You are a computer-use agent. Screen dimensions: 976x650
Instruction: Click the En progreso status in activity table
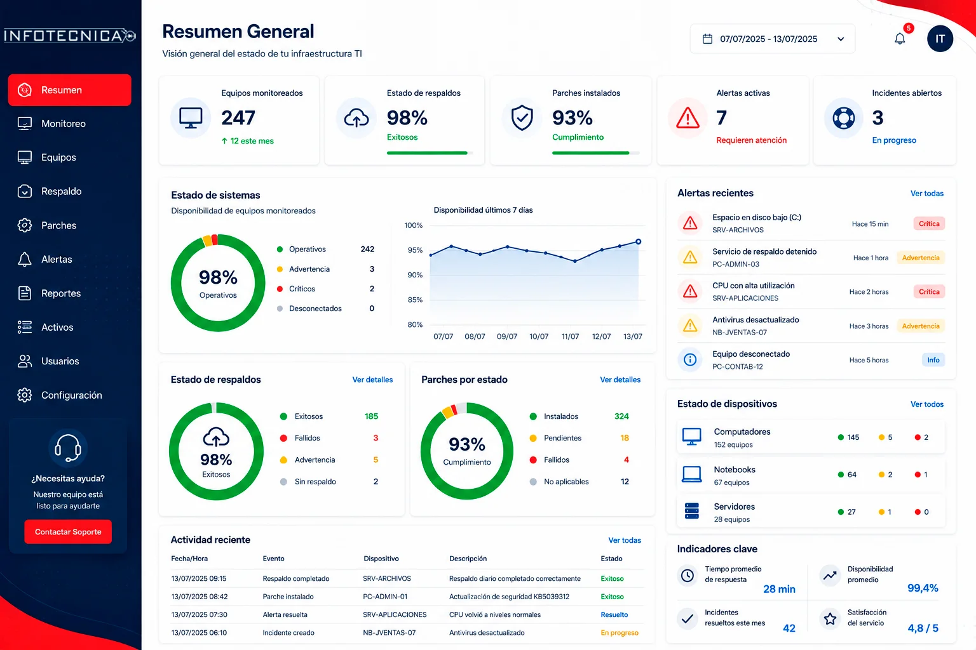point(620,633)
